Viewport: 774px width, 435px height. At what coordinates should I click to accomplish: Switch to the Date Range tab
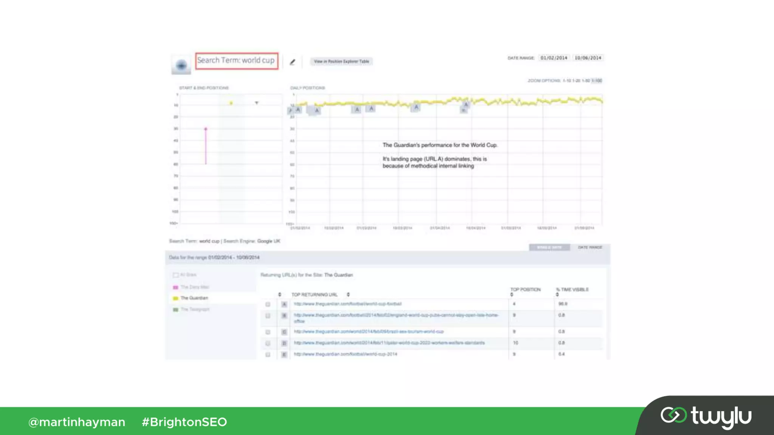tap(590, 247)
